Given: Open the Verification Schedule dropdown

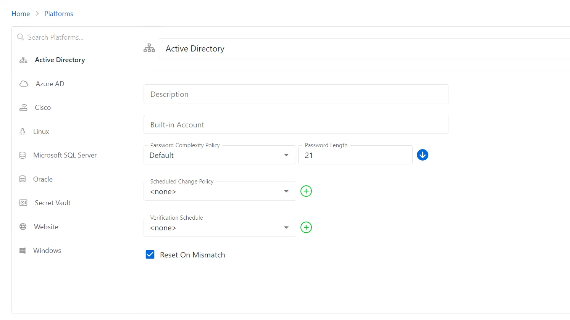Looking at the screenshot, I should pyautogui.click(x=220, y=227).
